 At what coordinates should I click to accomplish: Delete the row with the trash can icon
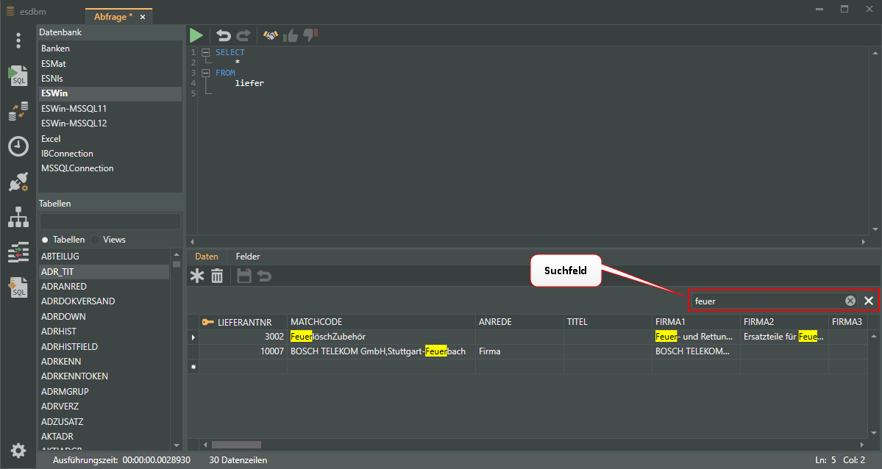pyautogui.click(x=217, y=276)
